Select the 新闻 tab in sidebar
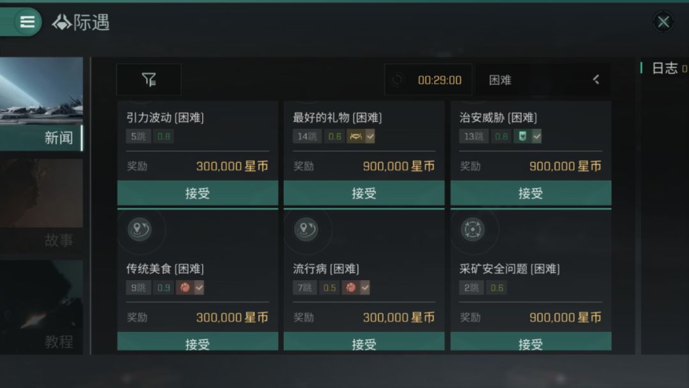 click(x=41, y=137)
